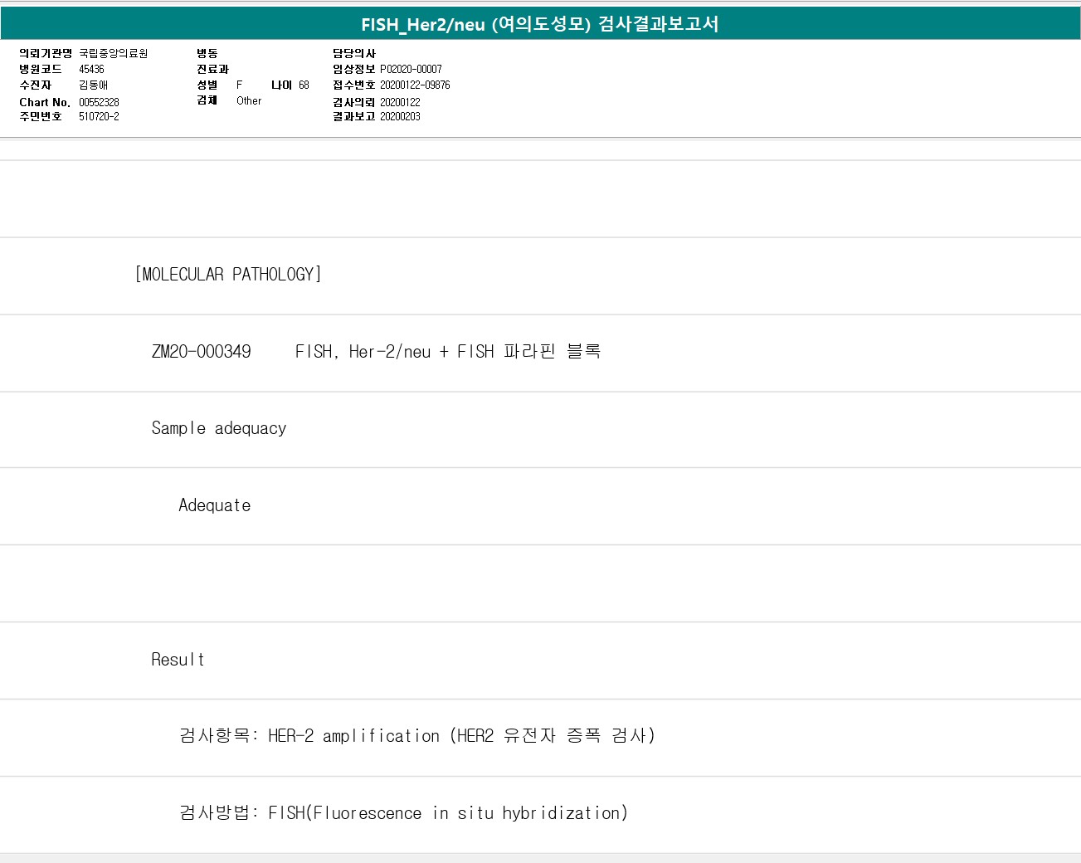Click hospital code value 45436
The width and height of the screenshot is (1081, 863).
click(91, 69)
